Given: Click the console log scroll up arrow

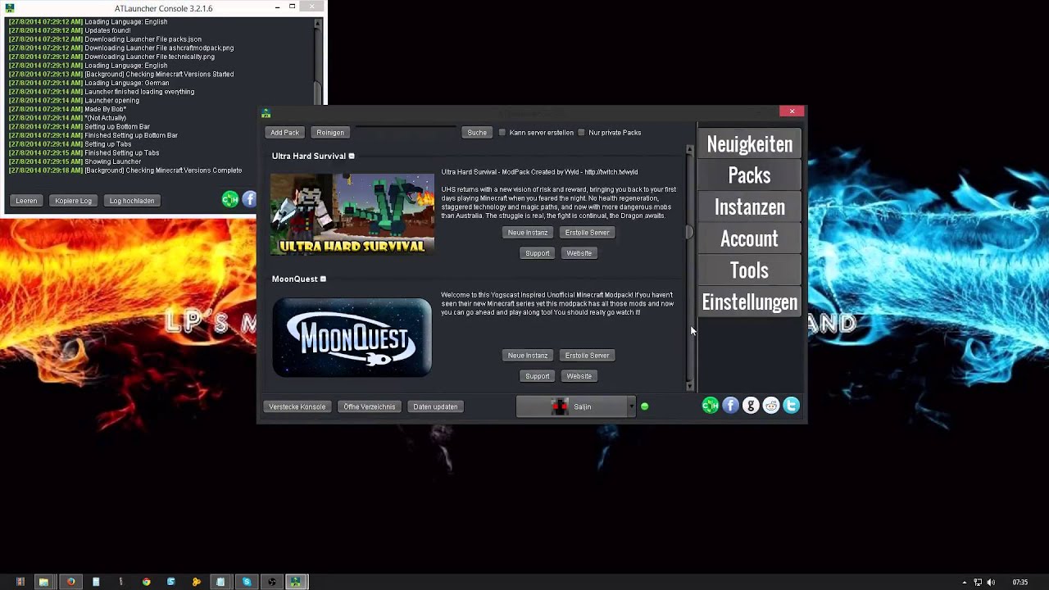Looking at the screenshot, I should [x=318, y=25].
